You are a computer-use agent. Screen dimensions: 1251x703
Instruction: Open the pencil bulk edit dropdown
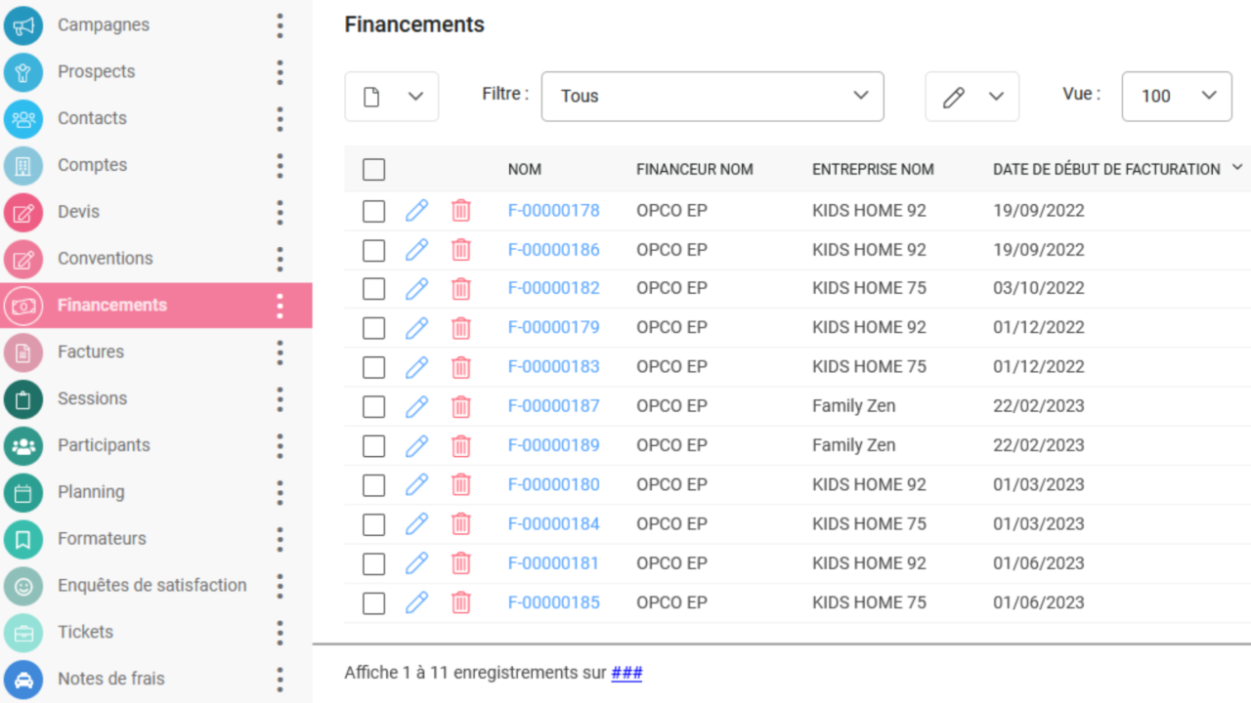(x=971, y=97)
